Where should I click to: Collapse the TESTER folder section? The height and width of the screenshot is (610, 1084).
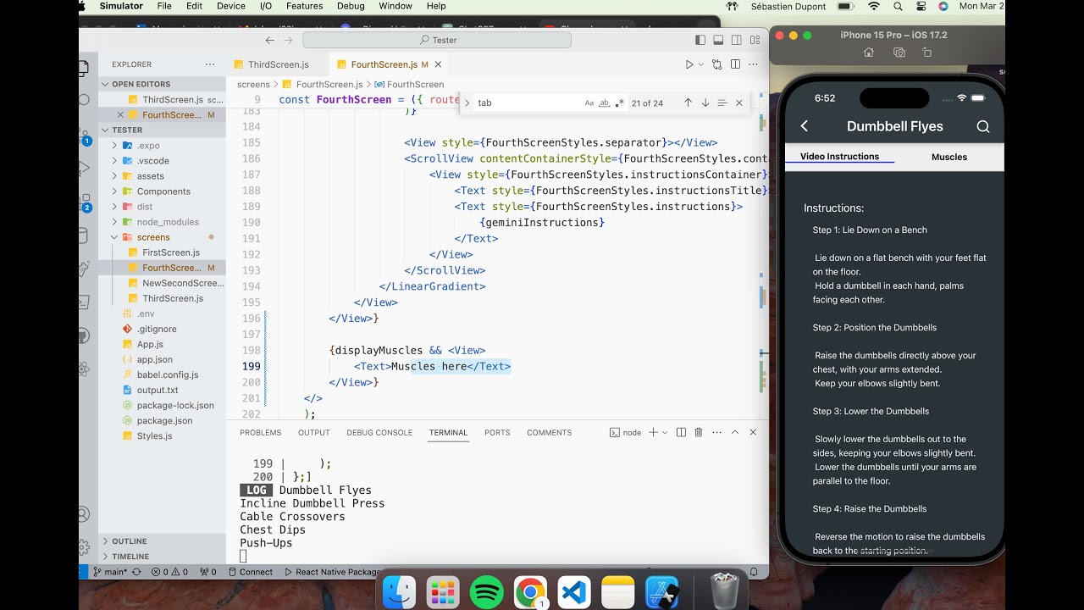click(x=163, y=130)
